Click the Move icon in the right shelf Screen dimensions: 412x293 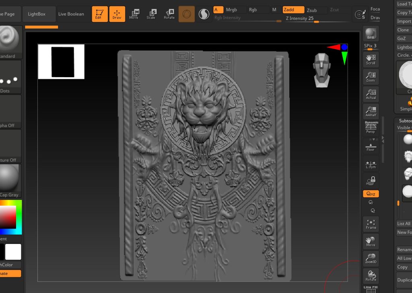[371, 242]
